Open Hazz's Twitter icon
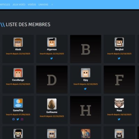The image size is (139, 139). [x=119, y=119]
